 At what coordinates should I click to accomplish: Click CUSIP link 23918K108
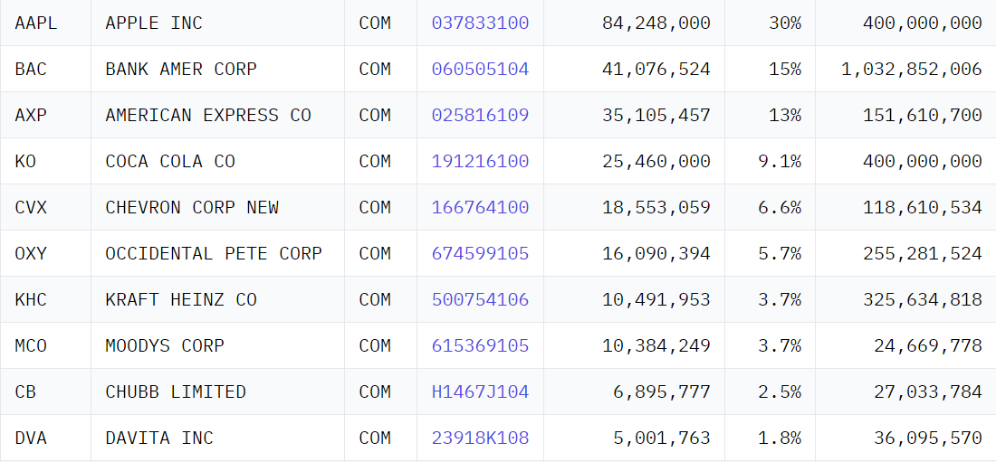(480, 438)
